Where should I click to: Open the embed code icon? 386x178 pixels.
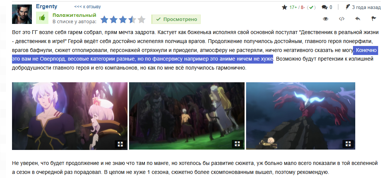(342, 19)
